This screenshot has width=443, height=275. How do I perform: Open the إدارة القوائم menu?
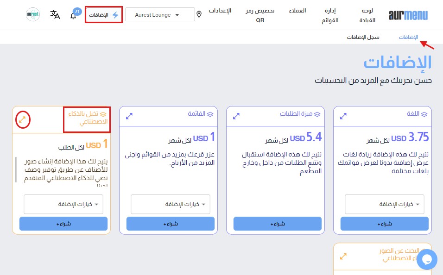(330, 15)
